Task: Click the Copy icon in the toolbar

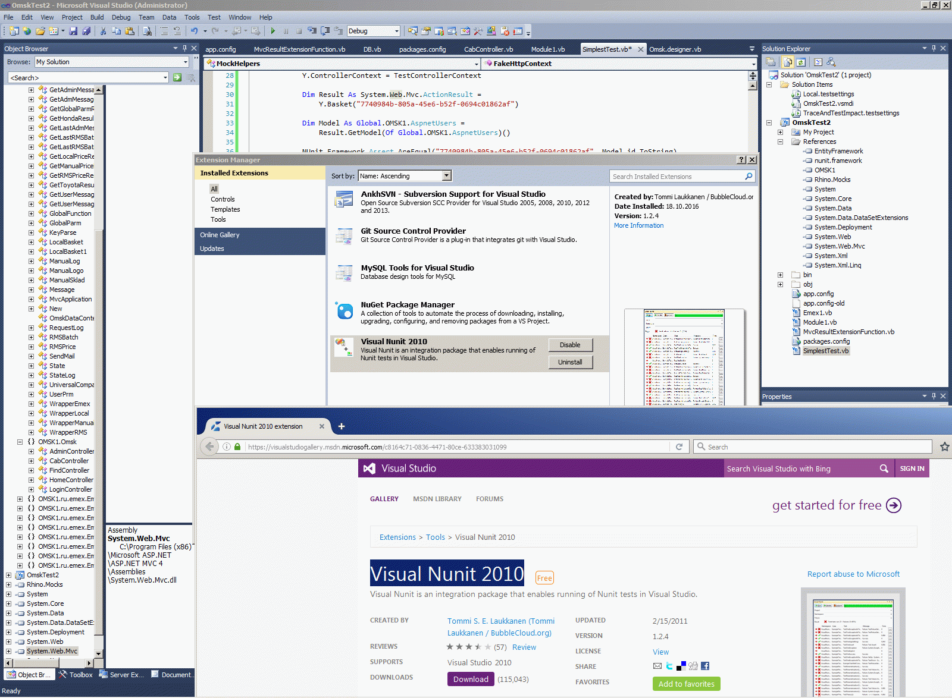Action: tap(116, 31)
